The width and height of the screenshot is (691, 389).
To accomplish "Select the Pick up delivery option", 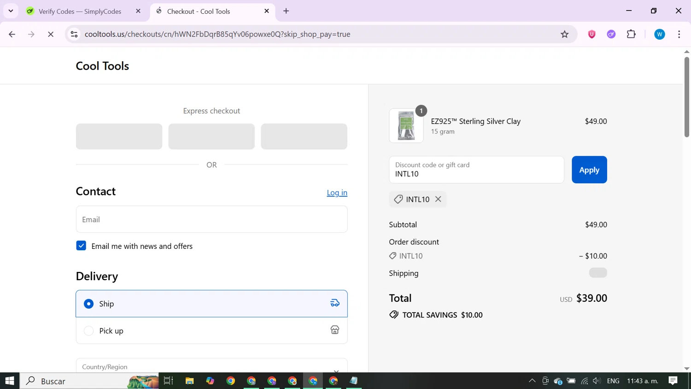I will click(211, 330).
